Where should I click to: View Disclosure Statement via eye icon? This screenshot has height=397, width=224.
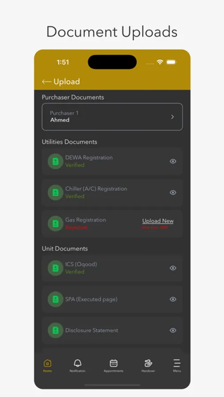[x=173, y=330]
